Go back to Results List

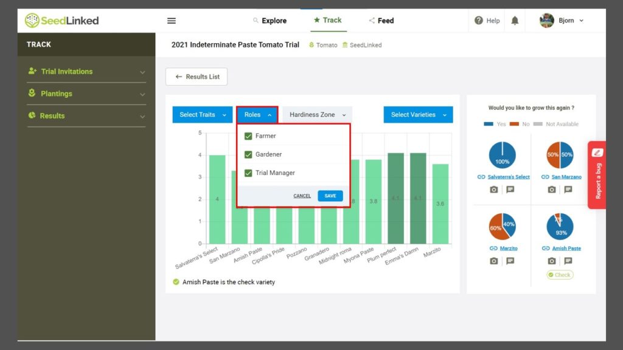coord(197,77)
